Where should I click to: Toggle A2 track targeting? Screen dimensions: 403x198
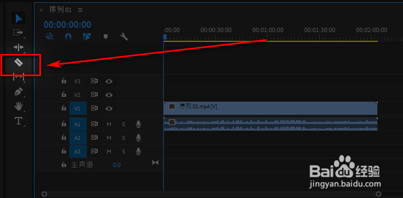[78, 138]
